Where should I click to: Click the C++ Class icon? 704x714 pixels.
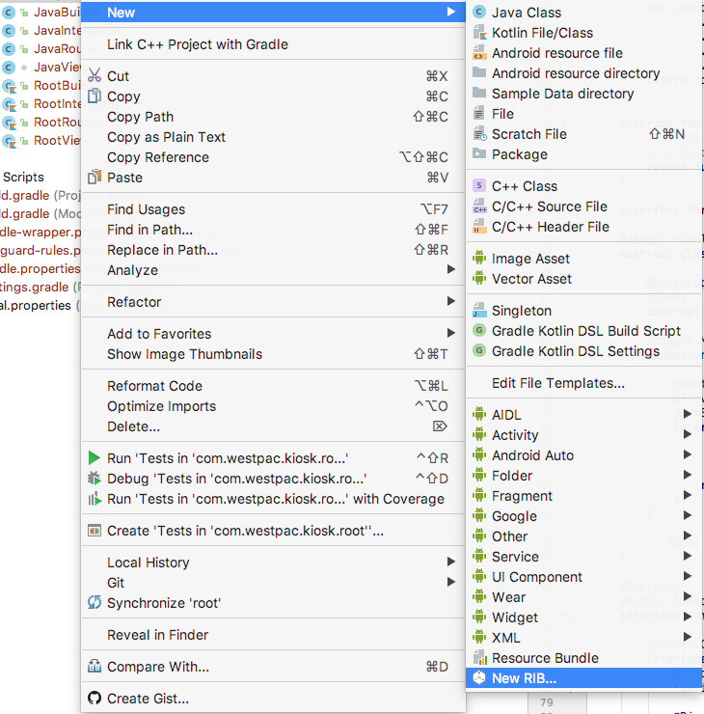(479, 186)
